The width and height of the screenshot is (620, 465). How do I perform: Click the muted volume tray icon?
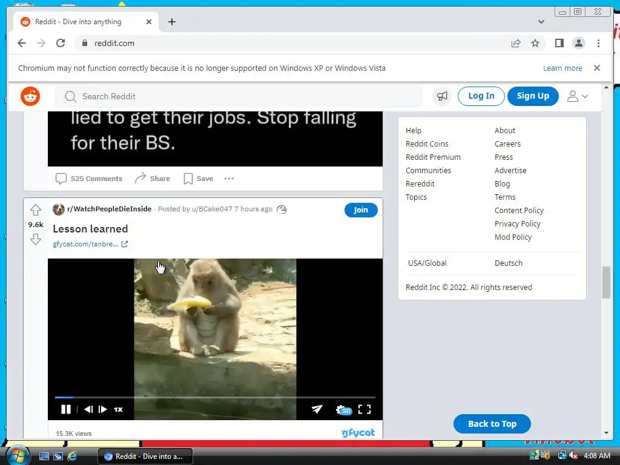pos(573,456)
